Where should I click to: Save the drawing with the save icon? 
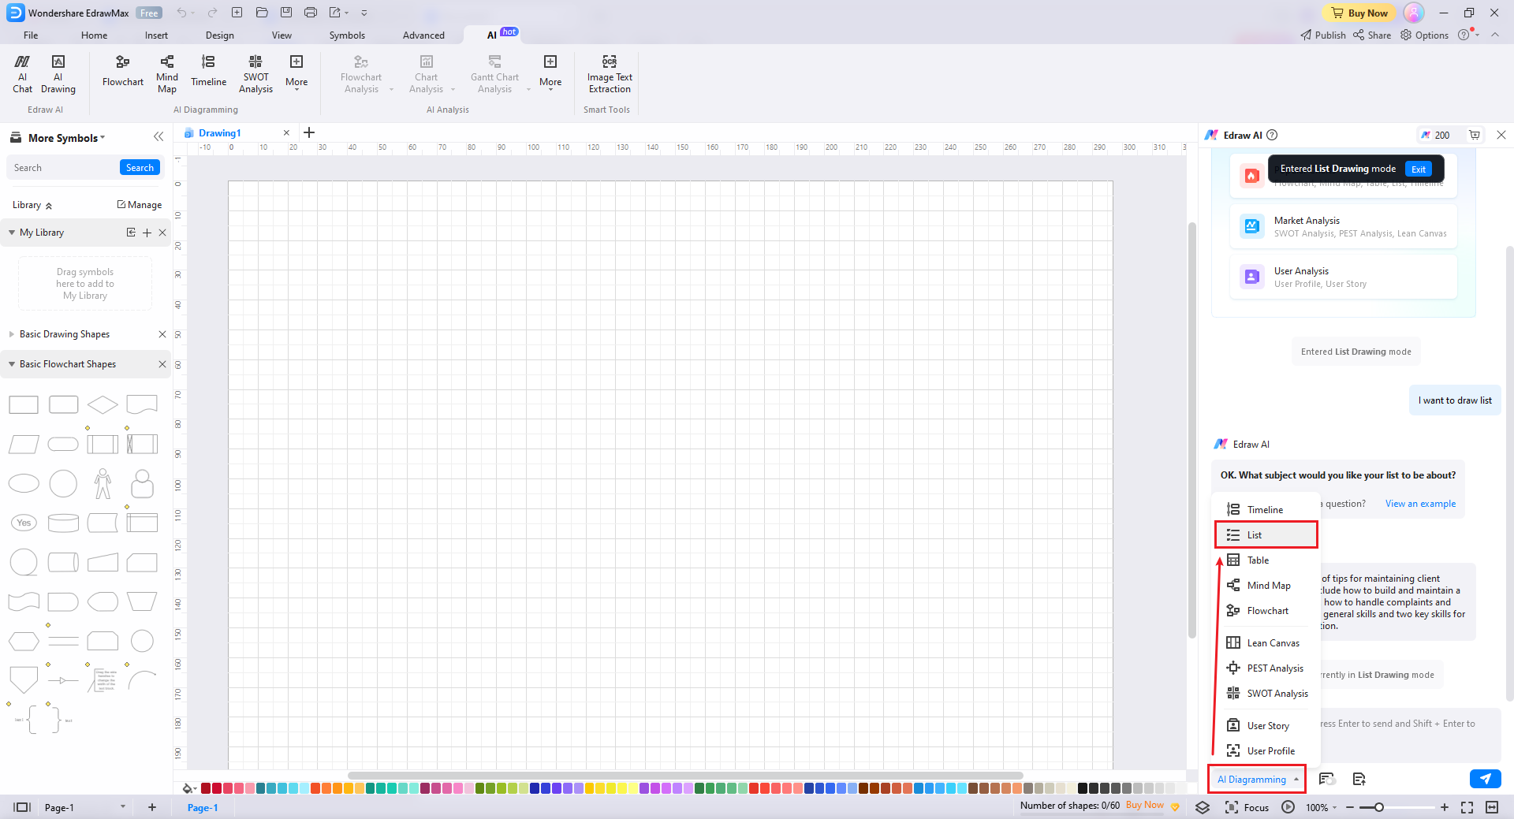tap(286, 13)
